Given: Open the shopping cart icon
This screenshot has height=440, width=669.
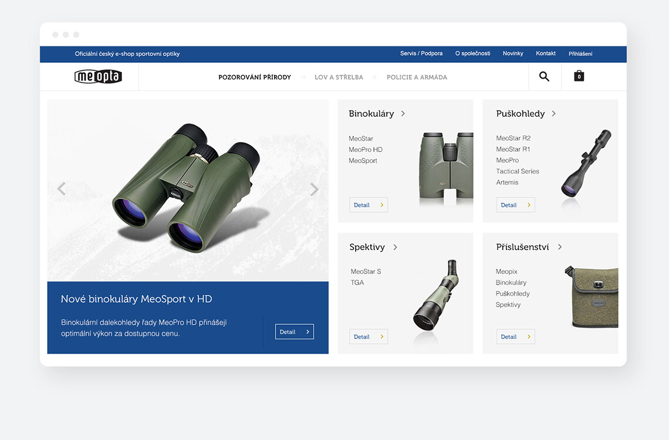Looking at the screenshot, I should tap(579, 76).
